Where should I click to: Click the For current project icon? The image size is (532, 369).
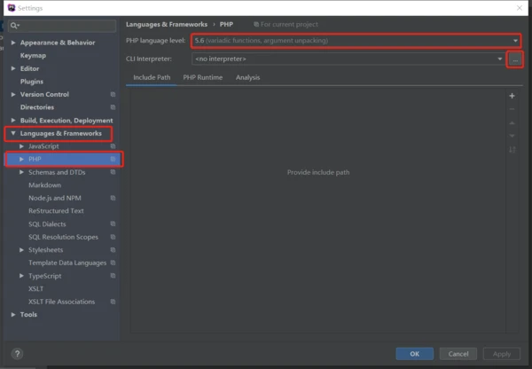256,25
